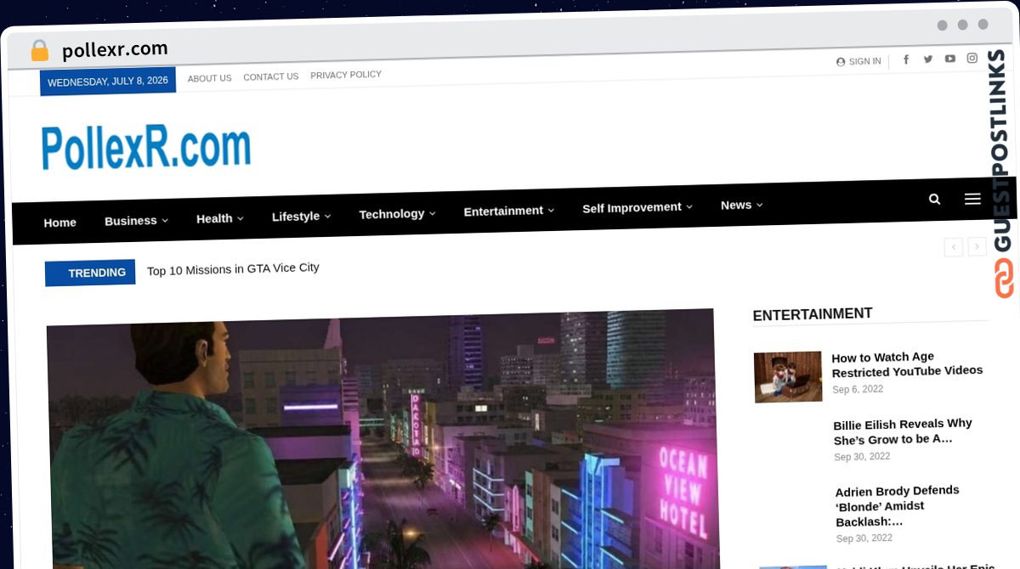Open the Instagram social icon
Viewport: 1020px width, 569px height.
tap(972, 59)
